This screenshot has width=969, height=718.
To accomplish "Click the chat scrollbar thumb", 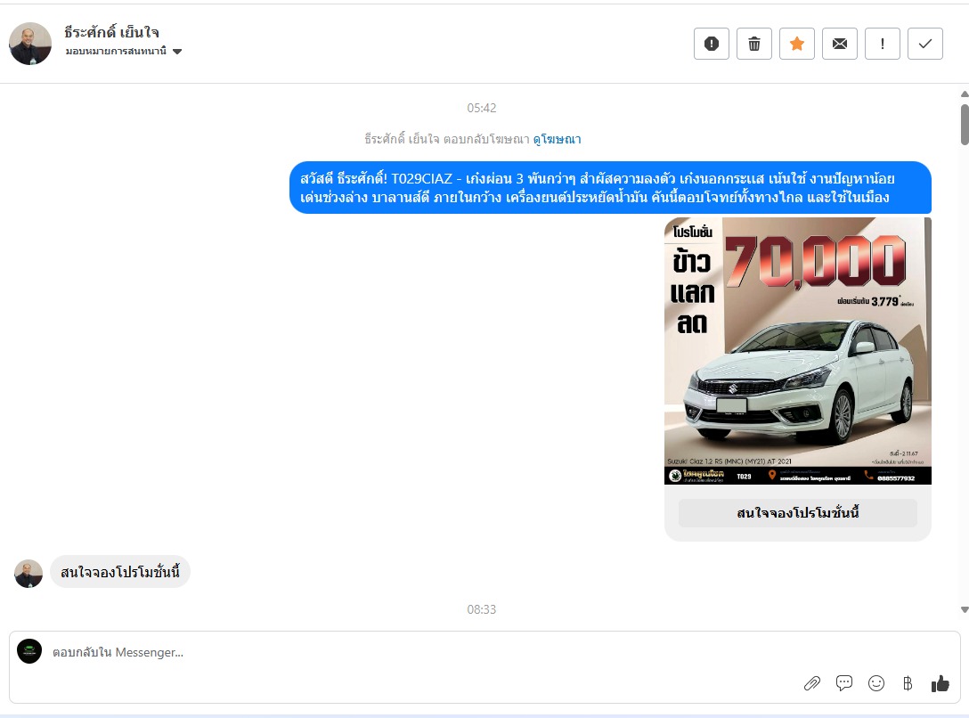I will coord(965,125).
